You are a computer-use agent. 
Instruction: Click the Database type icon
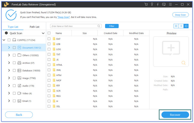19,70
